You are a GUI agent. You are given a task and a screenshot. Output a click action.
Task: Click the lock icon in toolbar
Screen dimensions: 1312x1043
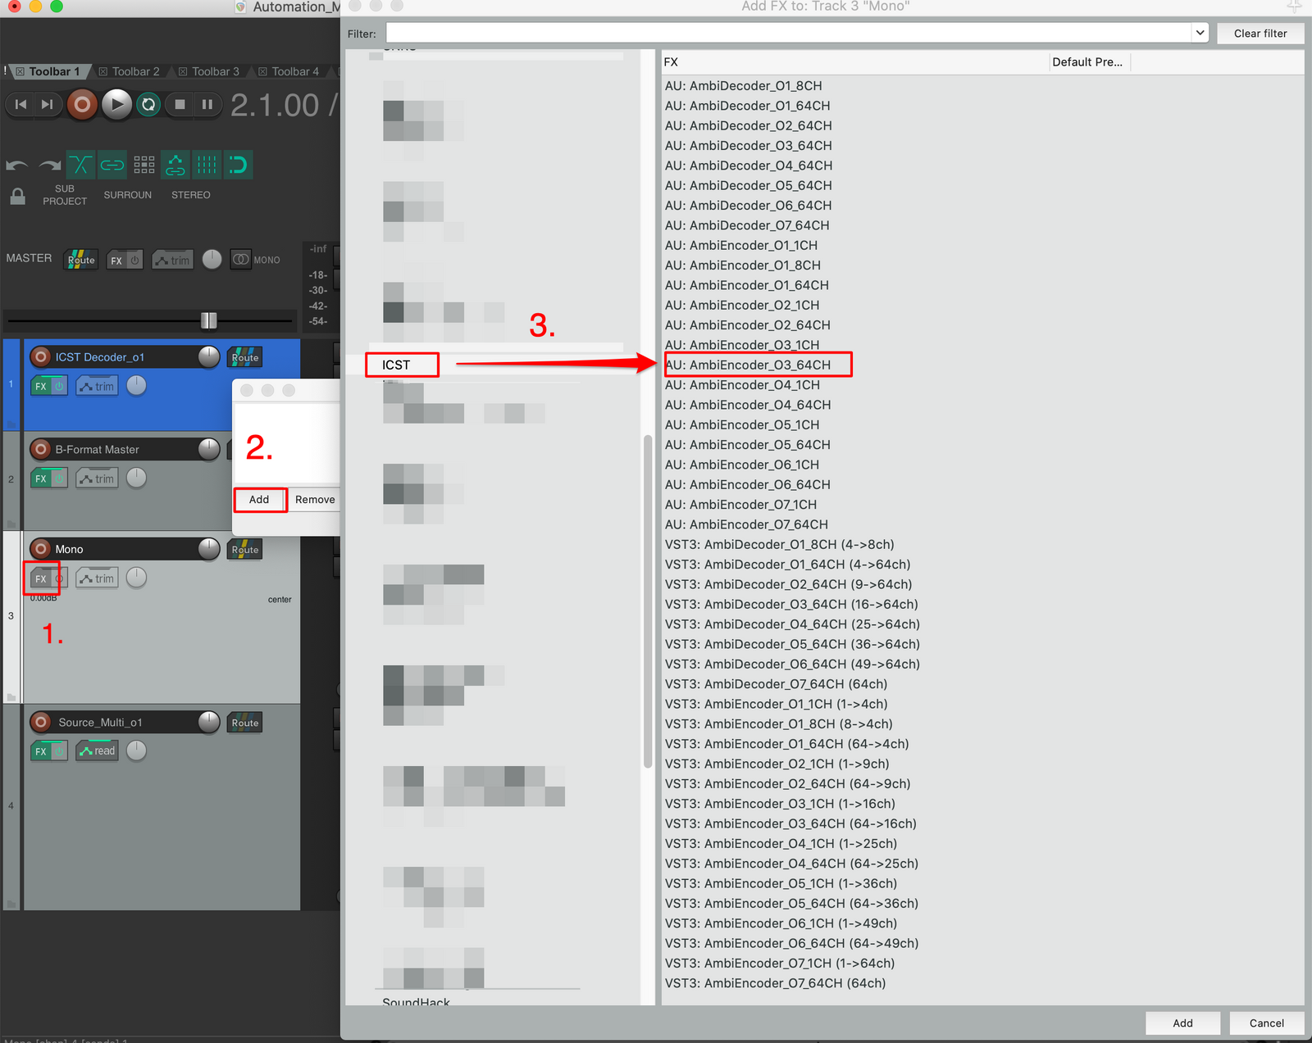(x=17, y=197)
